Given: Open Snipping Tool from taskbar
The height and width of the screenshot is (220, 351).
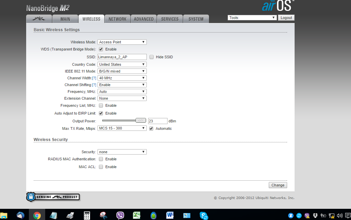Looking at the screenshot, I should click(103, 215).
